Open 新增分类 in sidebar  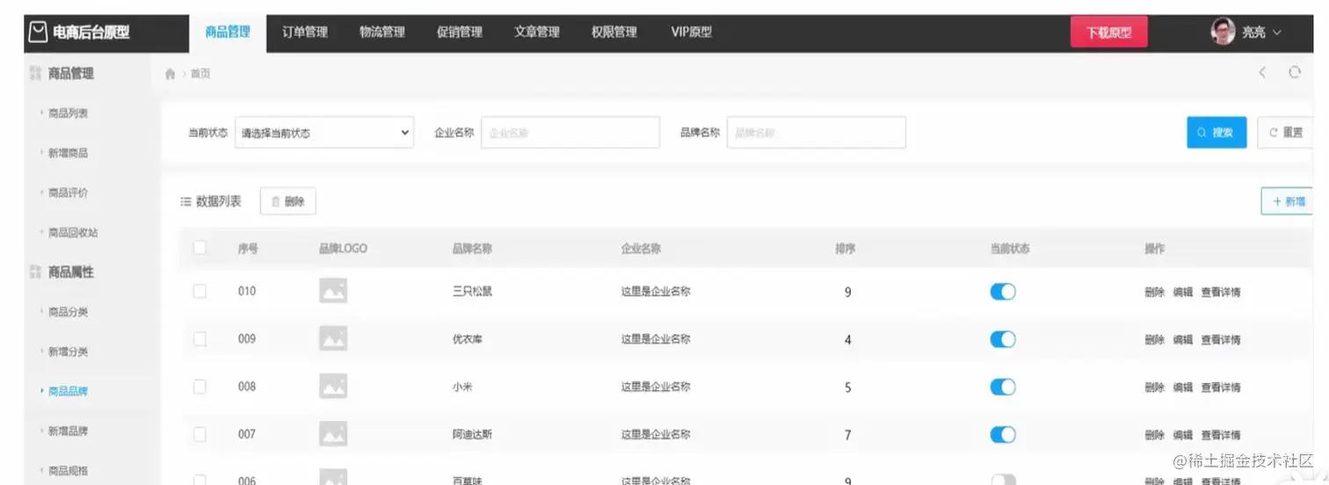click(68, 351)
